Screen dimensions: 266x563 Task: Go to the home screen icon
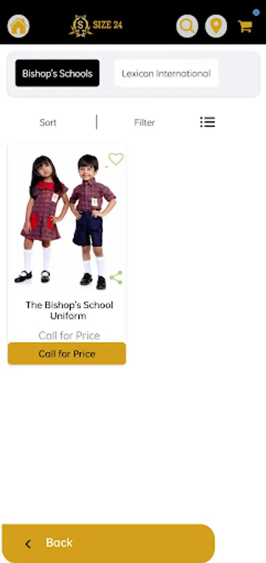pos(18,26)
